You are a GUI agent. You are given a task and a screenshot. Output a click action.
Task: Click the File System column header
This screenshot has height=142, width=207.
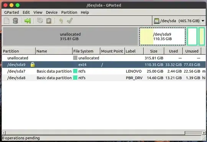click(86, 51)
